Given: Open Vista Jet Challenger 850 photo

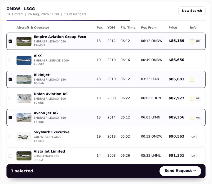Looking at the screenshot, I should (24, 156).
